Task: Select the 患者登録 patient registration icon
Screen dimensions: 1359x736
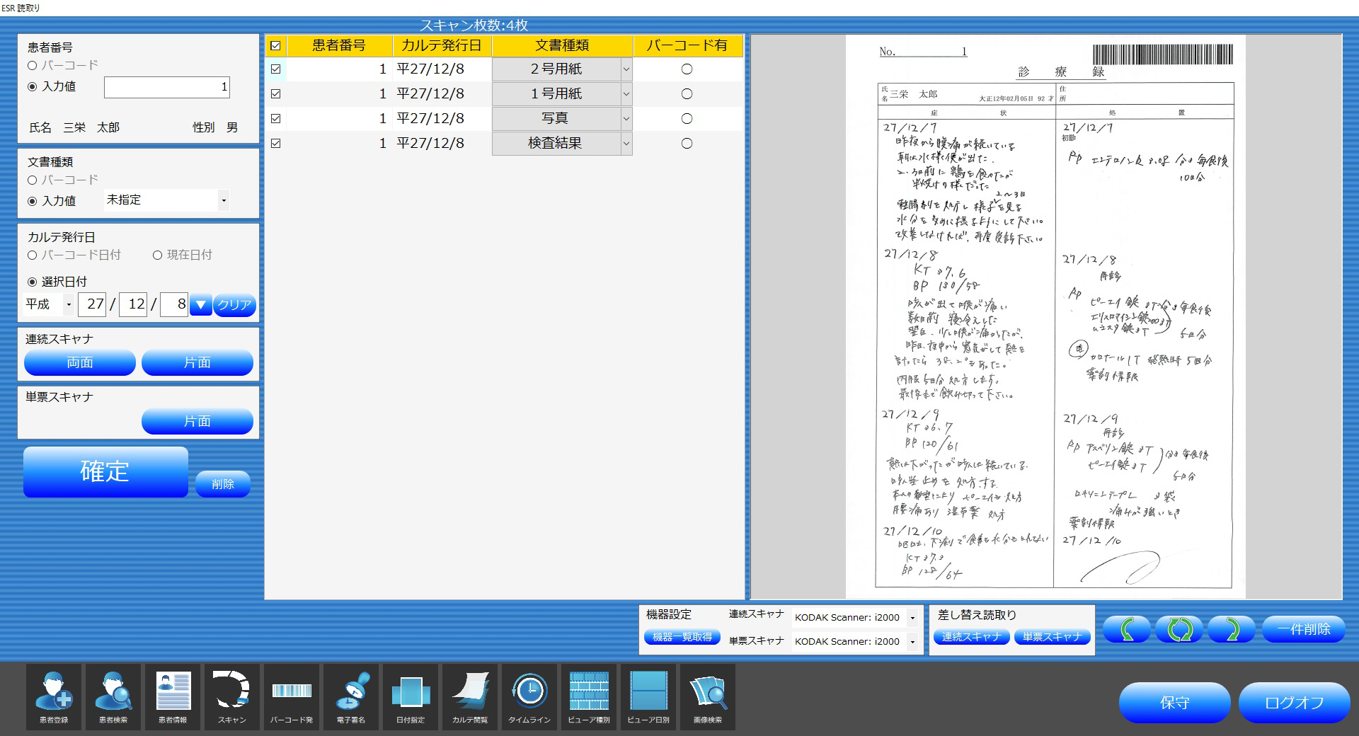Action: (53, 697)
